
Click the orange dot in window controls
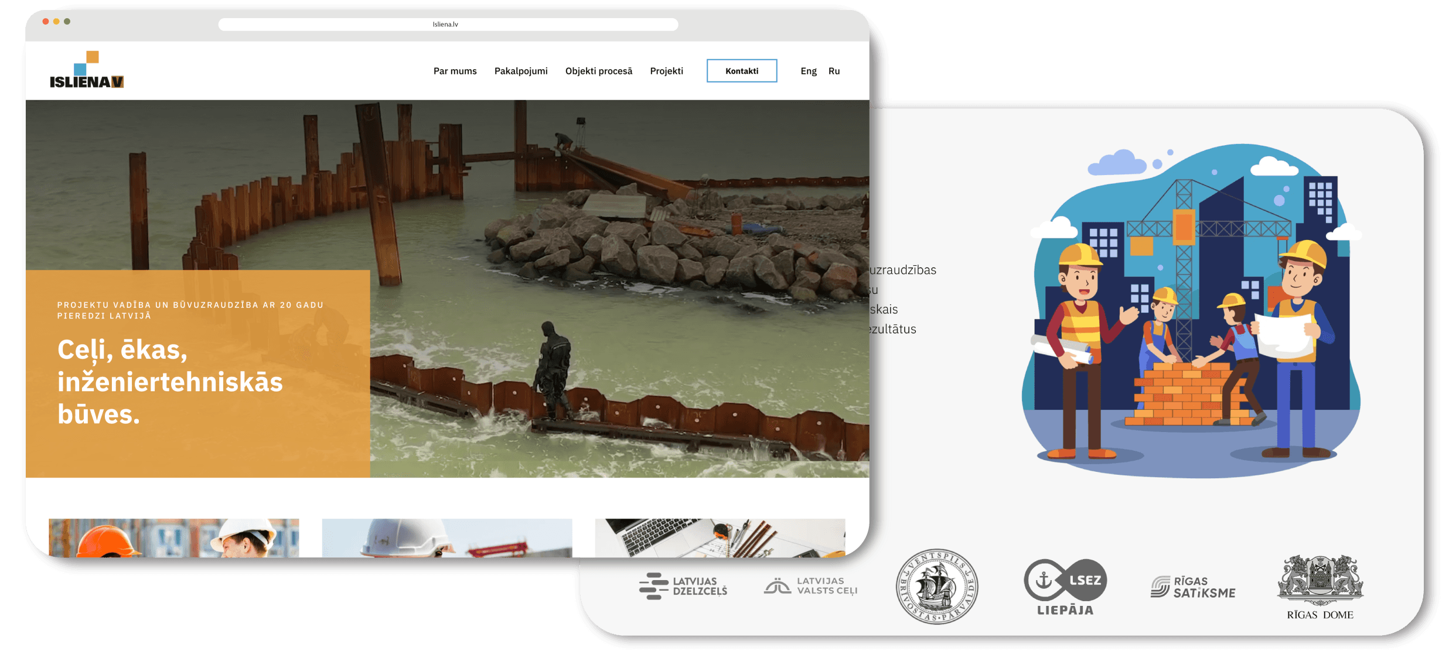(56, 22)
